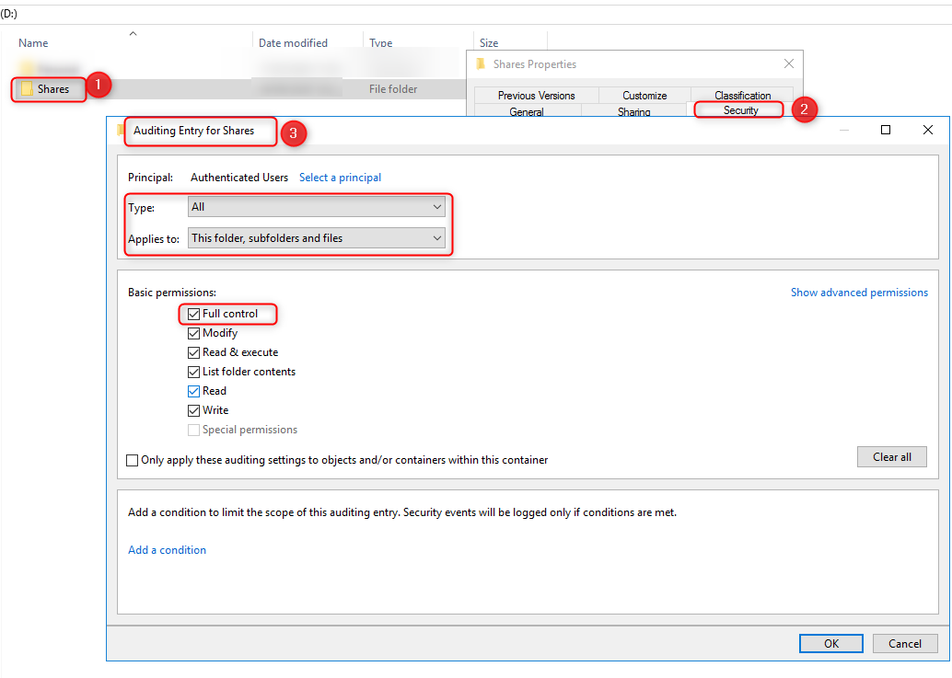
Task: Click the Size column header
Action: (489, 43)
